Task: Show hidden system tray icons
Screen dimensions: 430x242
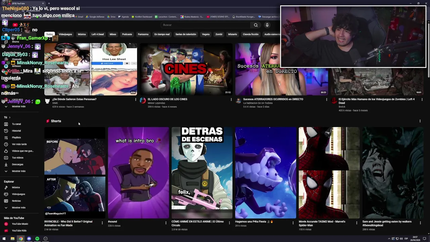Action: 389,239
